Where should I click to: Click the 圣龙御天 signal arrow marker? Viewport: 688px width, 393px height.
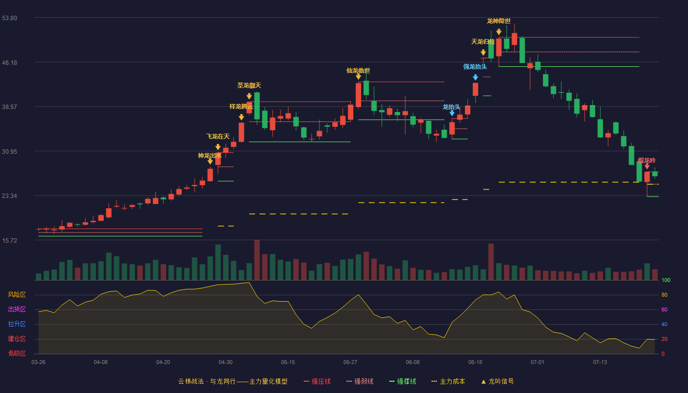[x=249, y=96]
